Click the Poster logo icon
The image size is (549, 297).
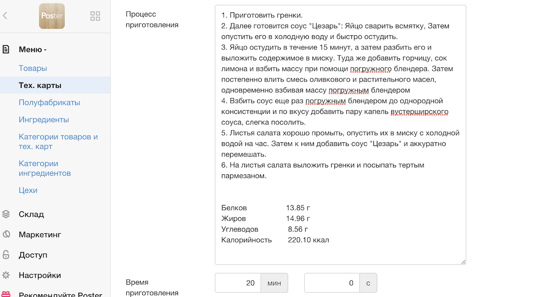pyautogui.click(x=52, y=16)
